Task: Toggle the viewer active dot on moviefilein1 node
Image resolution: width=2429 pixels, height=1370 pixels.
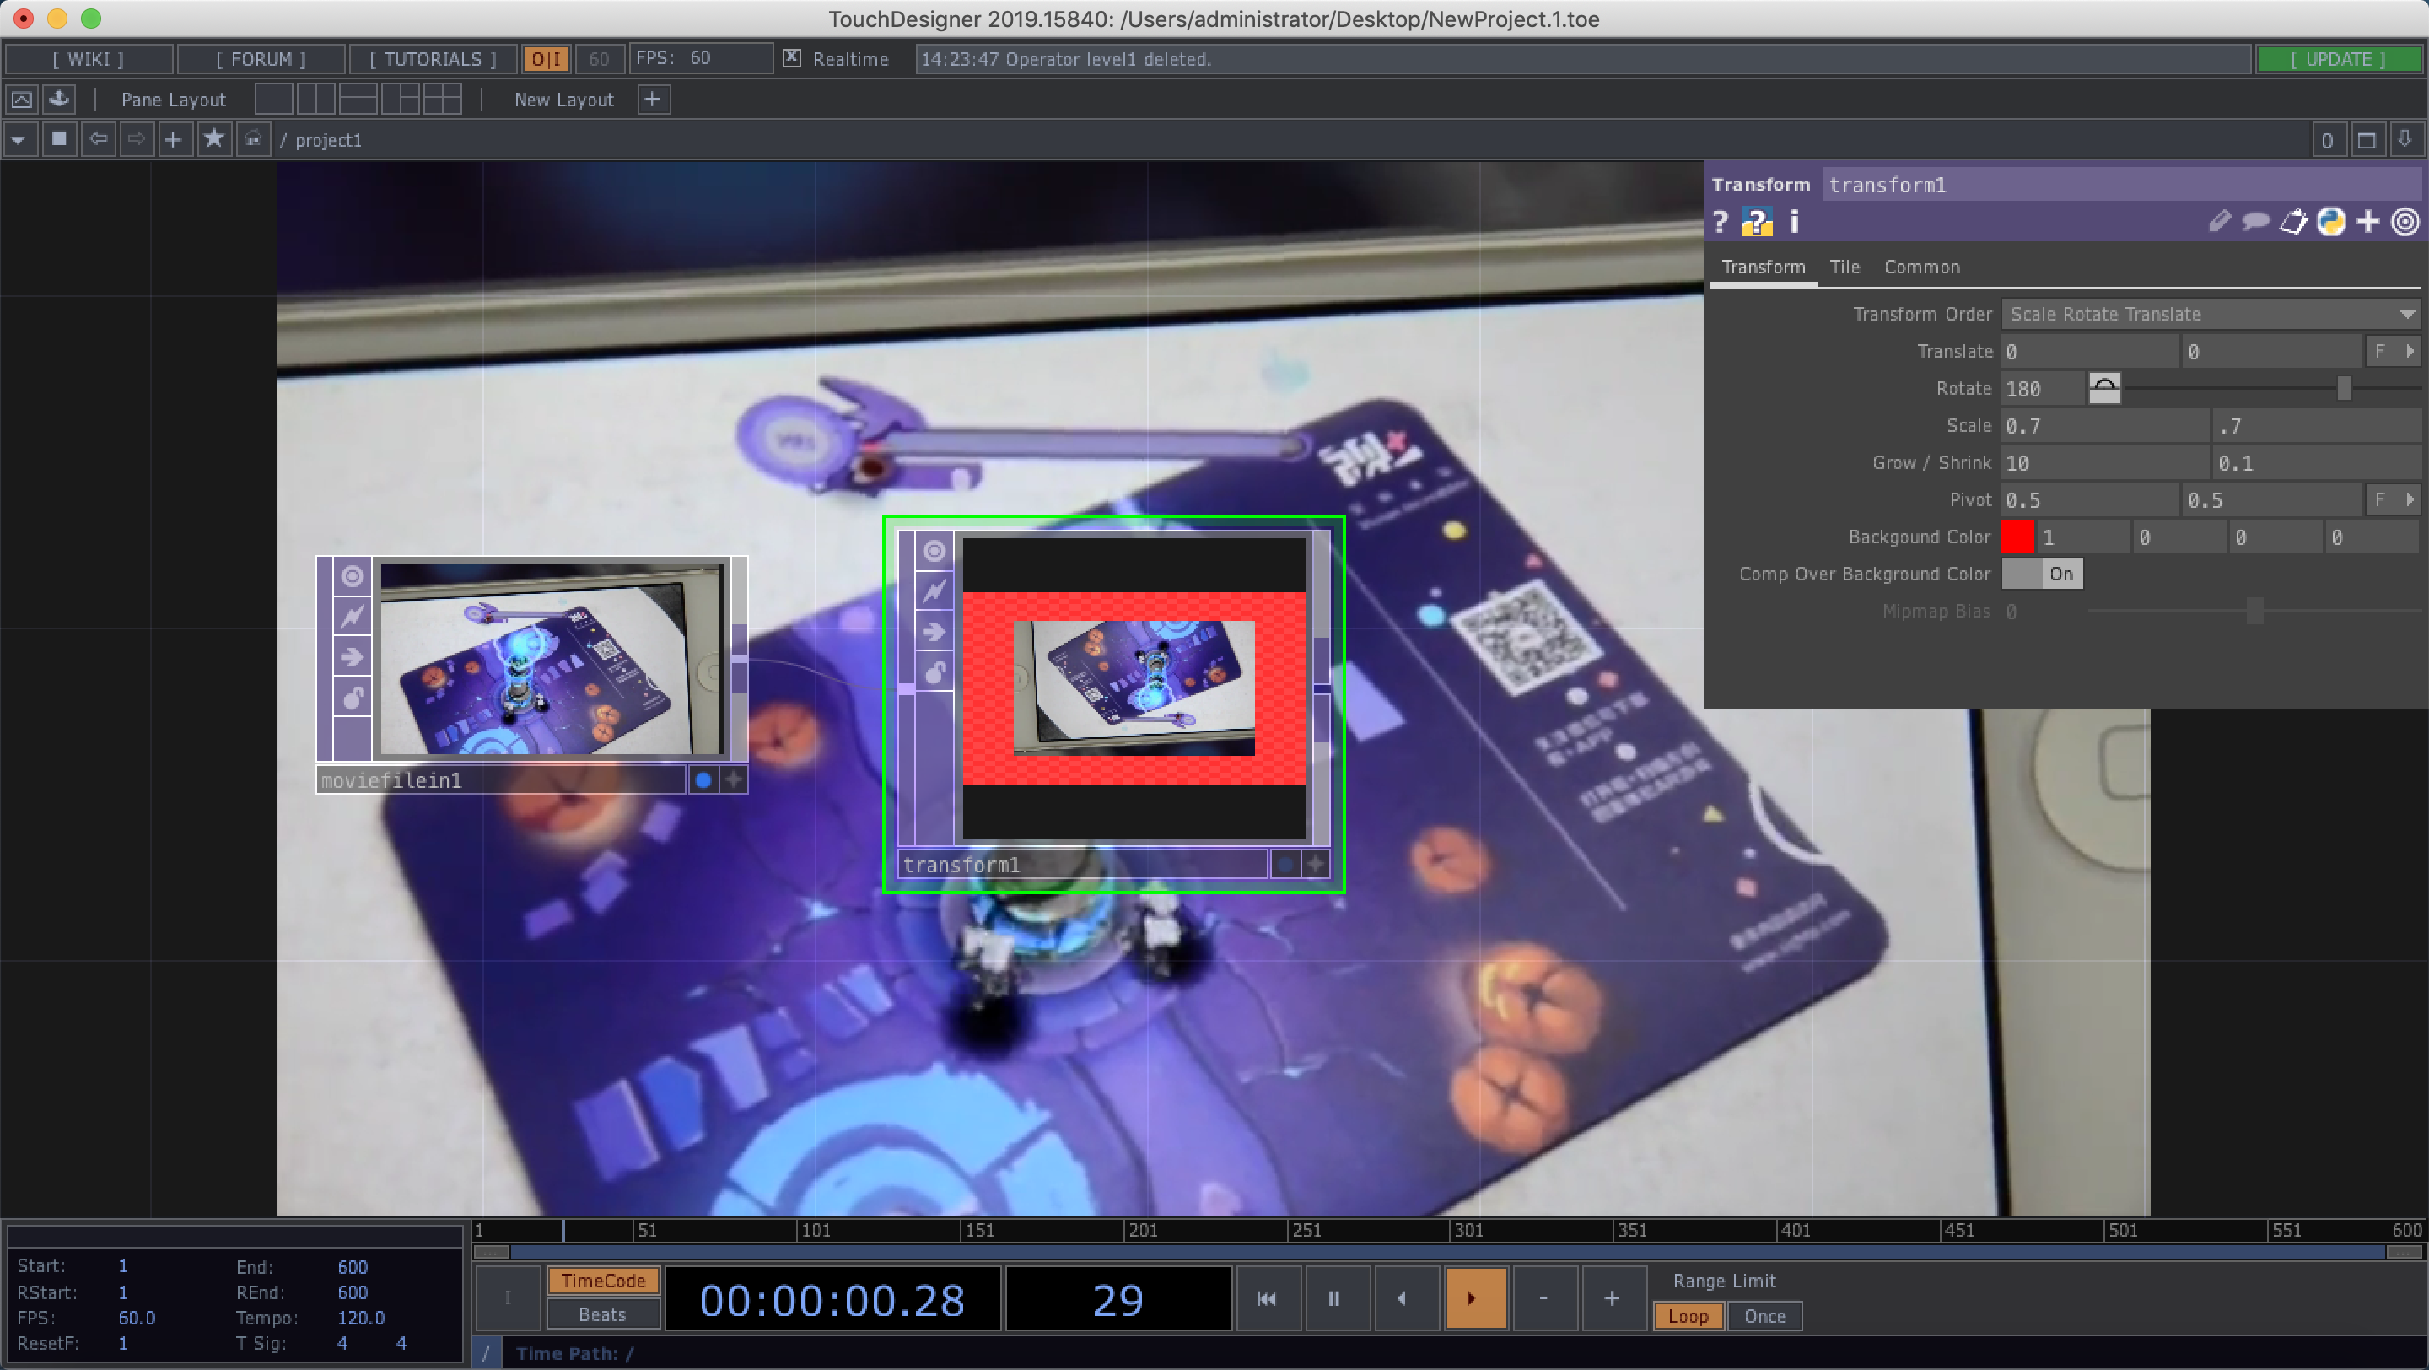Action: (x=703, y=779)
